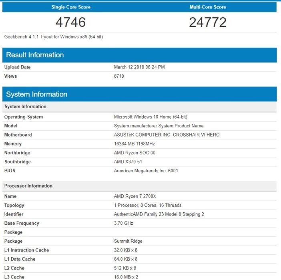Viewport: 281px width, 280px height.
Task: Select the 512 KB x 8 value
Action: pos(125,268)
